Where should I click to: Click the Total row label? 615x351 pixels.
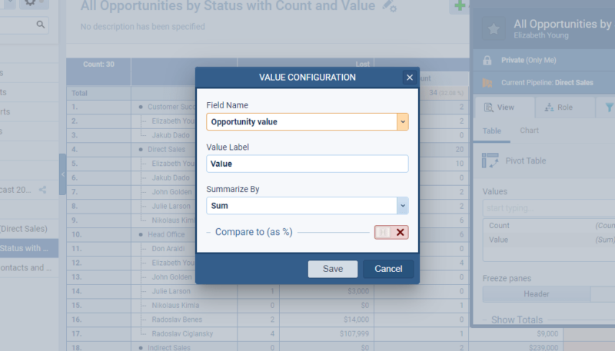pos(79,93)
